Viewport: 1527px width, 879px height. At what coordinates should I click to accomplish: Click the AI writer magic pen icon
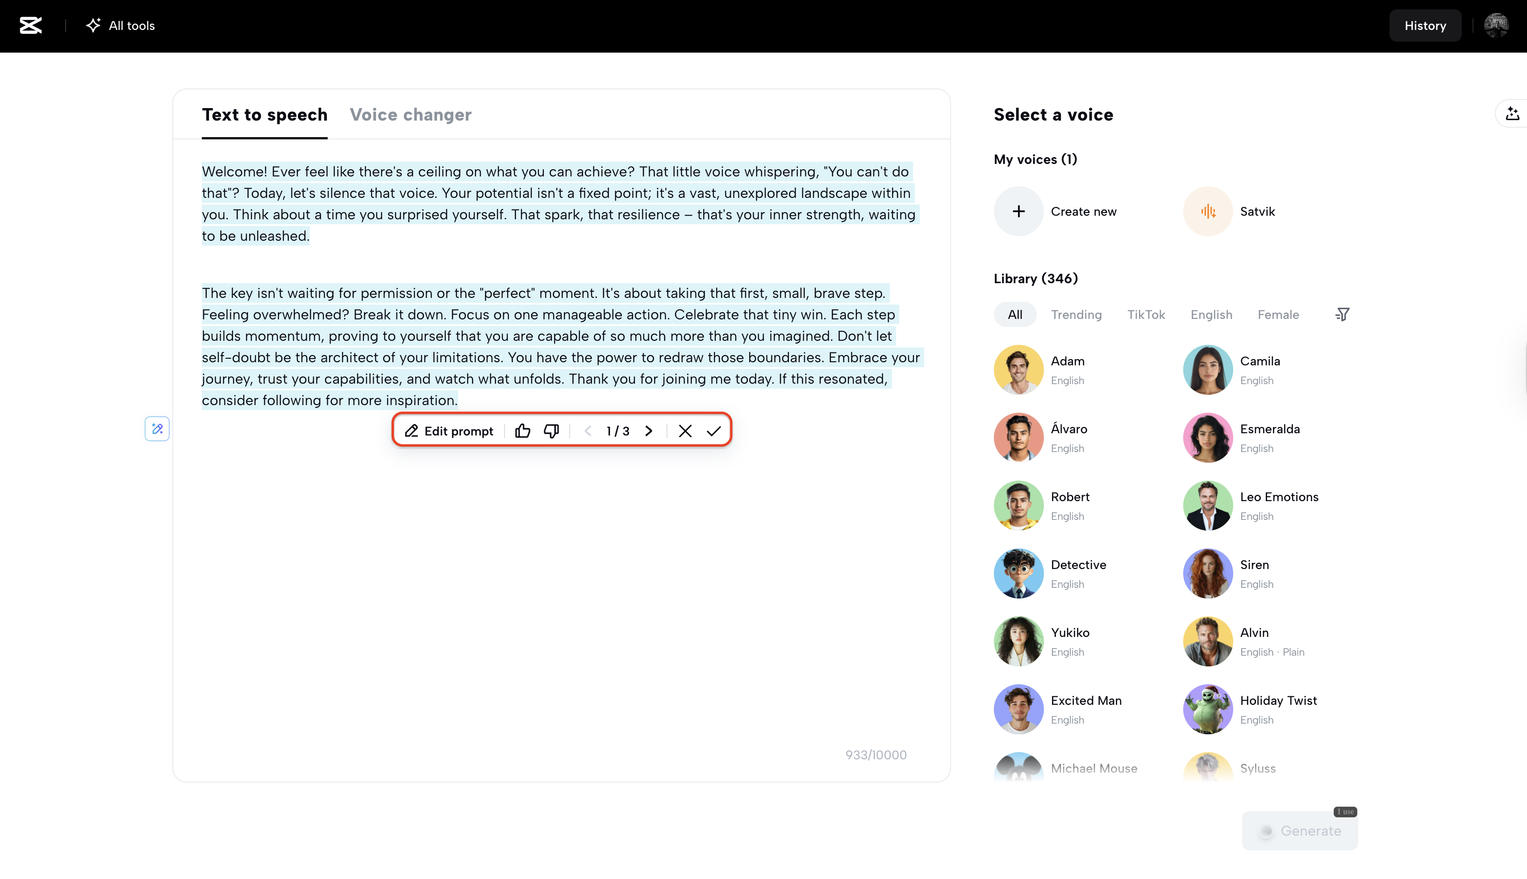(x=157, y=429)
